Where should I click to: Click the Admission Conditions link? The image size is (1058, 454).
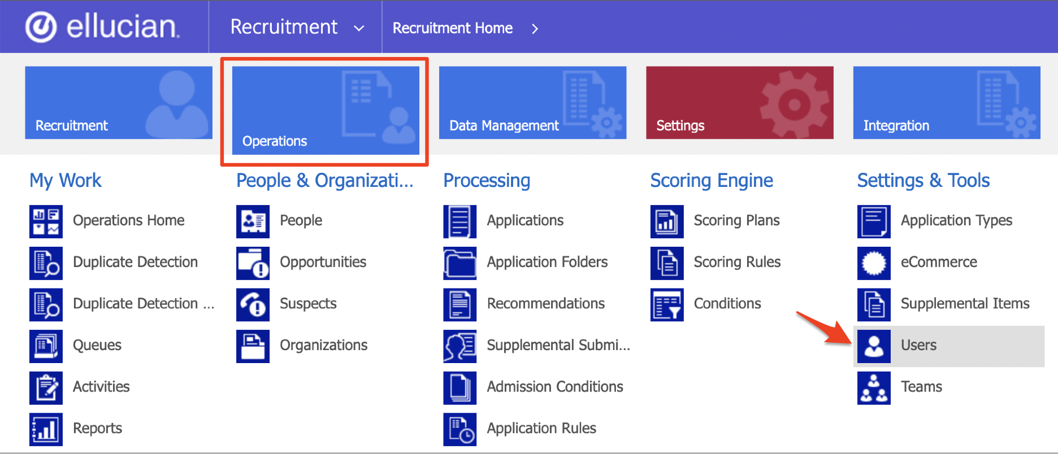tap(554, 387)
